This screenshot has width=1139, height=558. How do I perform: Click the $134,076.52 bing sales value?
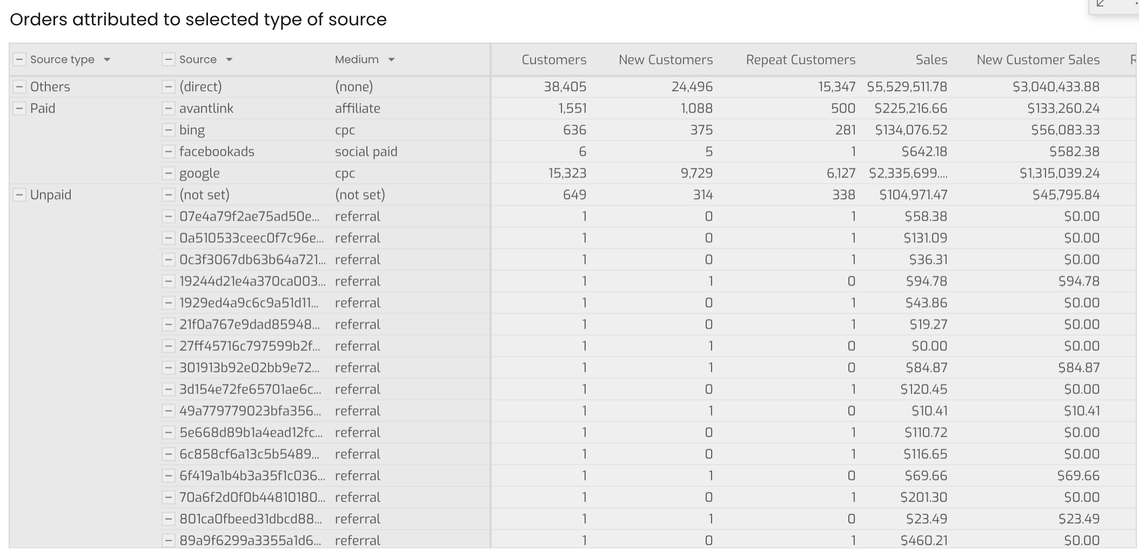(x=911, y=130)
